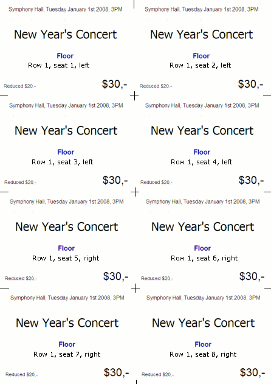Select the 'Row 1, seat 6, right' text

tap(204, 258)
